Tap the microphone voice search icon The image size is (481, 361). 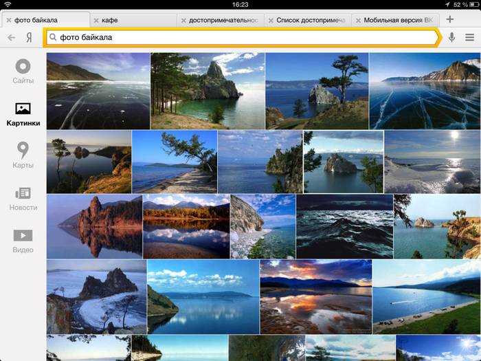coord(451,37)
